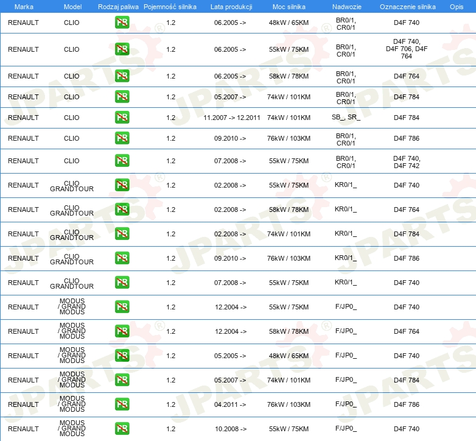This screenshot has width=476, height=441.
Task: Click CLIO GRANDTOUR model in the 09.2010 row
Action: (x=72, y=259)
